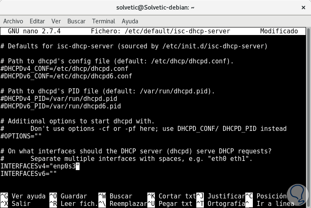The image size is (311, 208).
Task: Click the ^G Ver ayuda shortcut
Action: click(x=23, y=196)
